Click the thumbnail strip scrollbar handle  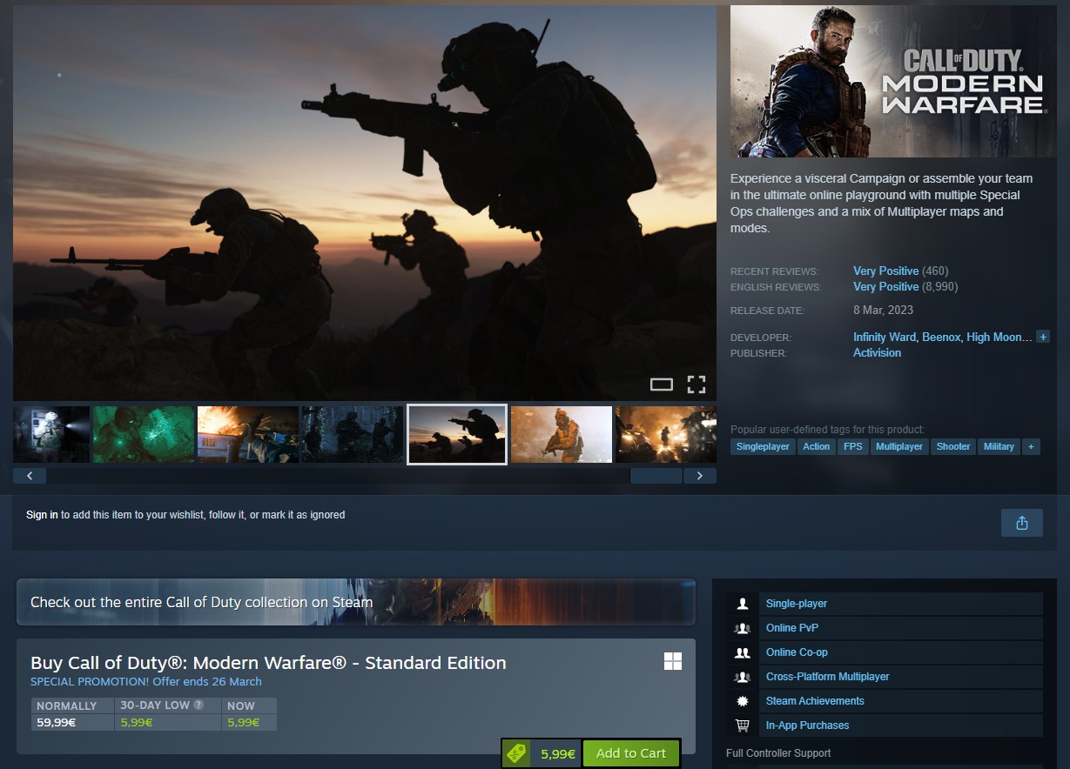[x=656, y=476]
